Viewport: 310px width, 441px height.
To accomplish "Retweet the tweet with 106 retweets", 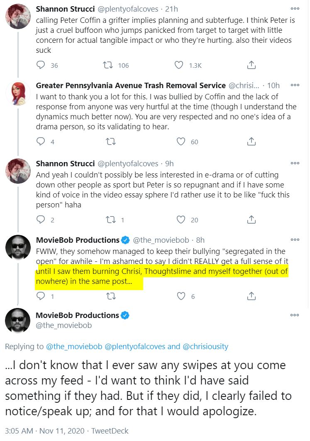I will click(x=111, y=65).
